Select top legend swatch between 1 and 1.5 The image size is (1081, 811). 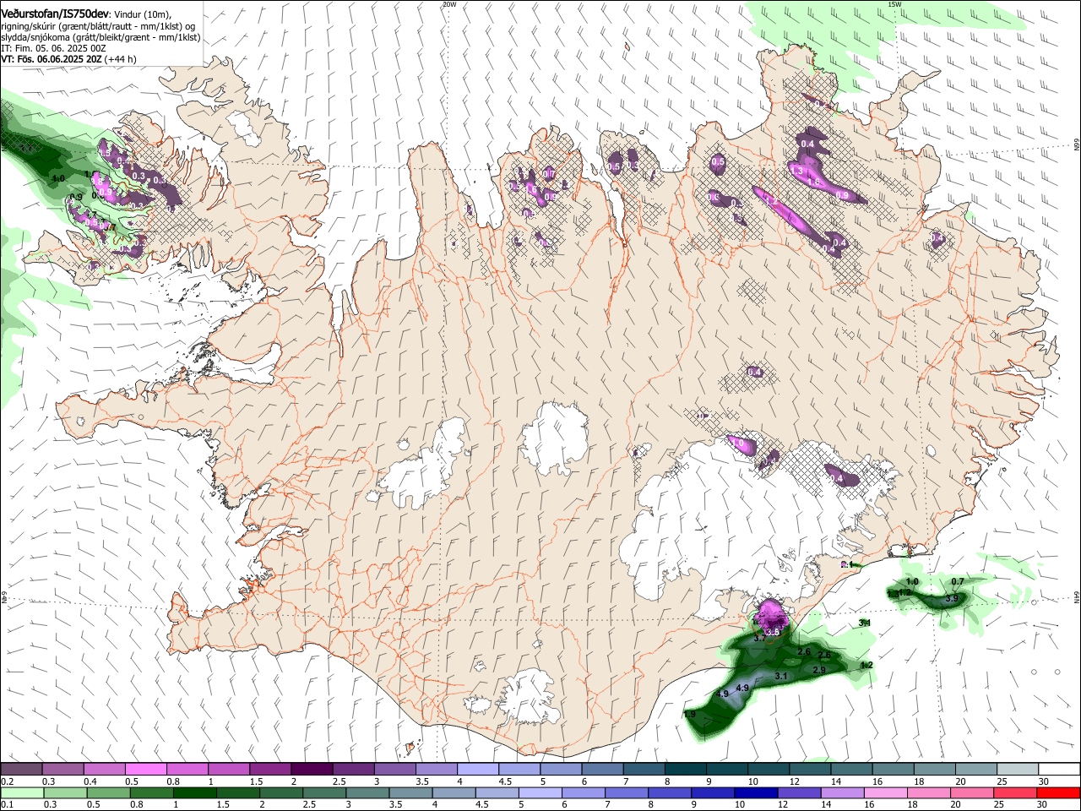tap(229, 769)
